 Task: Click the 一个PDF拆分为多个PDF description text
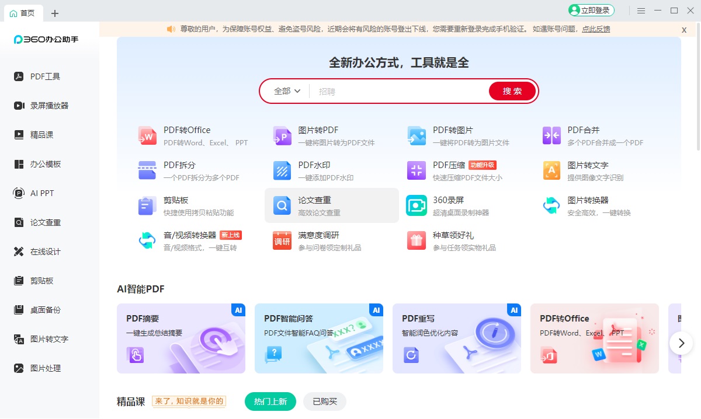202,178
